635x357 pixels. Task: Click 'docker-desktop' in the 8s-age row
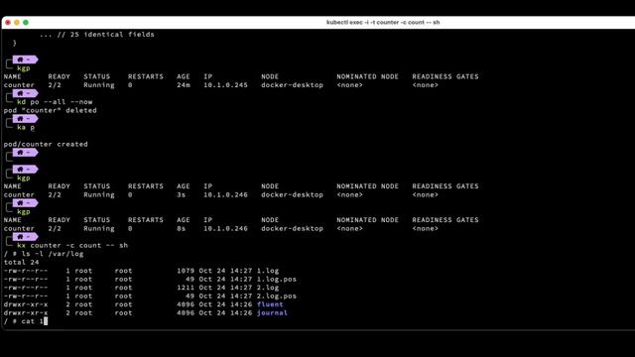click(x=292, y=228)
